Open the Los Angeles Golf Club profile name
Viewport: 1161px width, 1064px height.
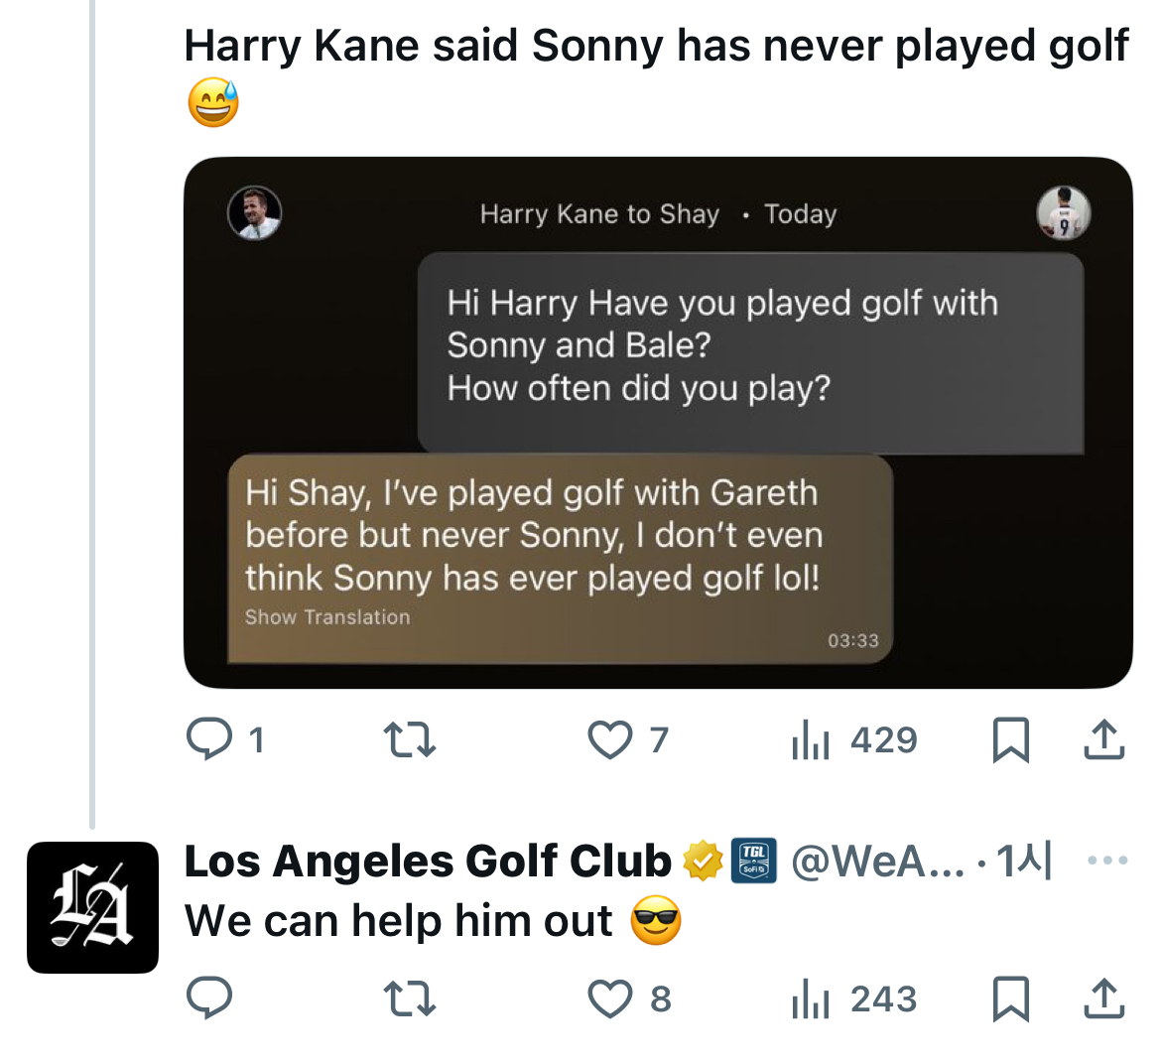click(428, 862)
